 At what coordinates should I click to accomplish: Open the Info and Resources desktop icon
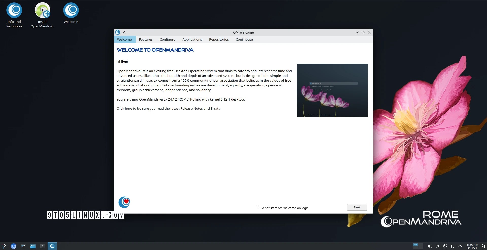coord(14,15)
